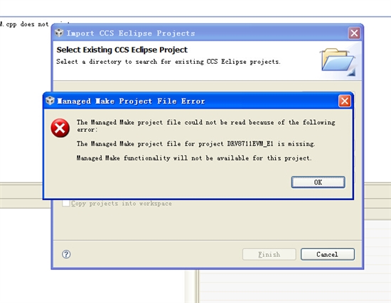Click the 'Managed Make functionality will not be available' text

pyautogui.click(x=194, y=158)
